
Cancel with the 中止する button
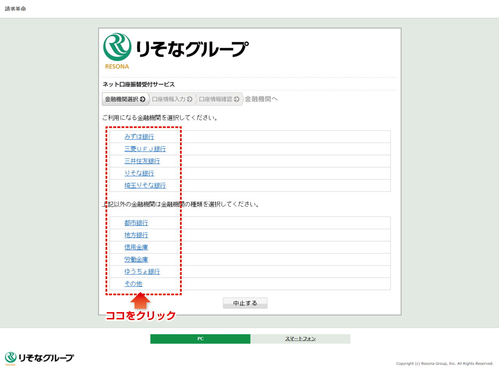(245, 303)
